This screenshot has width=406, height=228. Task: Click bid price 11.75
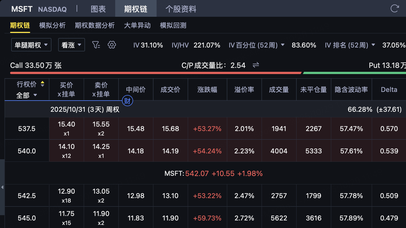coord(67,214)
